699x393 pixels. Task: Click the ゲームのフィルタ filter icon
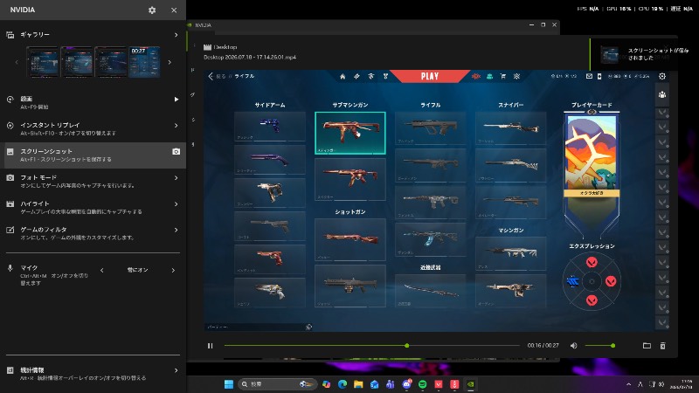pyautogui.click(x=10, y=230)
